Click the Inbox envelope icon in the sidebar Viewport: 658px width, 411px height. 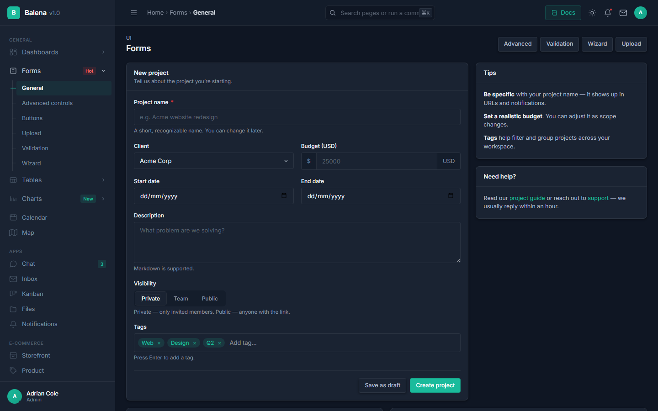coord(13,279)
